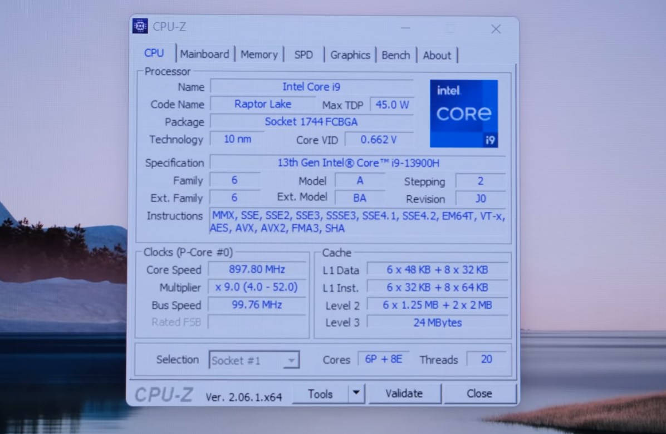Screen dimensions: 666x434
Task: Open the About tab
Action: 437,56
